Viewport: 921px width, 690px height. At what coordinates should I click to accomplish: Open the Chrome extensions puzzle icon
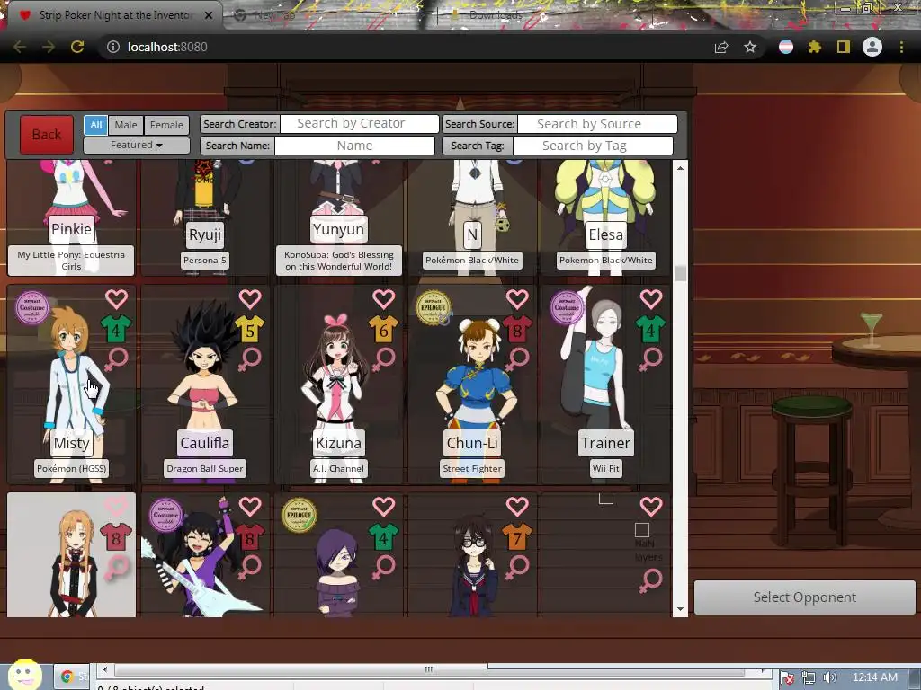tap(814, 47)
